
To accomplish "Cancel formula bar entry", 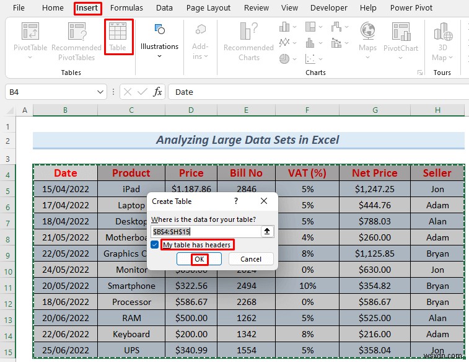I will pos(128,92).
